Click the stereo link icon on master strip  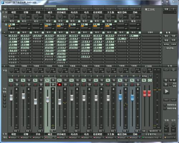(x=150, y=80)
